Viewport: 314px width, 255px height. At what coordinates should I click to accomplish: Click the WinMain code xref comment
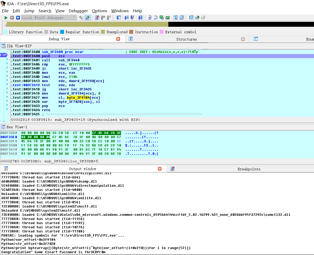(162, 52)
